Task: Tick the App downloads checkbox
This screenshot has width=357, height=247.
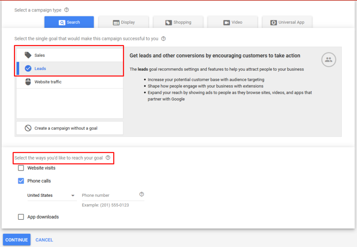Action: 21,217
